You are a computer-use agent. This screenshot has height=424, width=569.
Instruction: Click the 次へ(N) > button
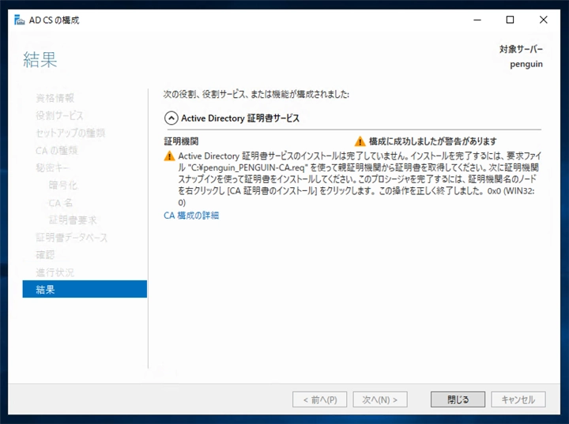pyautogui.click(x=380, y=400)
